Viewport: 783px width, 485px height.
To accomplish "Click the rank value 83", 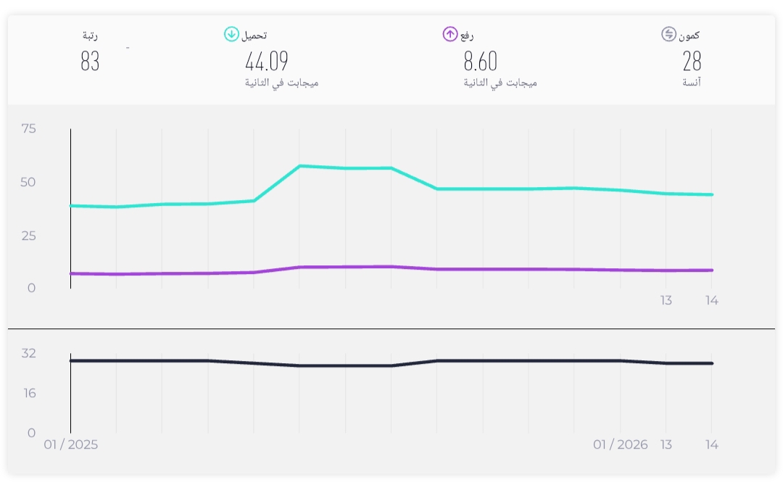I will 90,62.
